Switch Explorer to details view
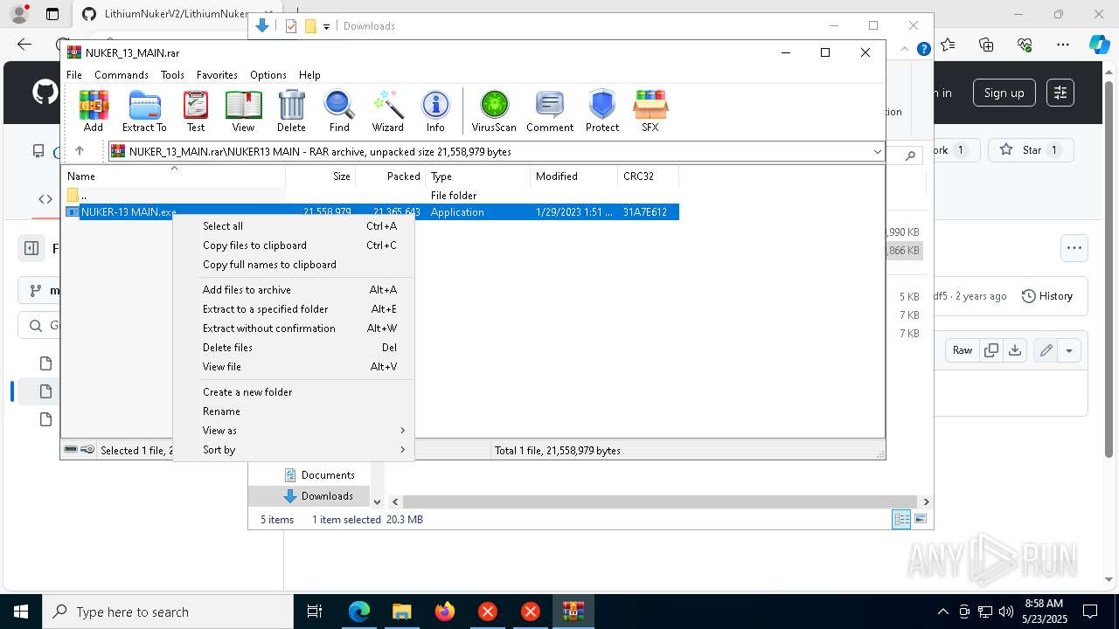This screenshot has width=1119, height=629. (x=901, y=520)
